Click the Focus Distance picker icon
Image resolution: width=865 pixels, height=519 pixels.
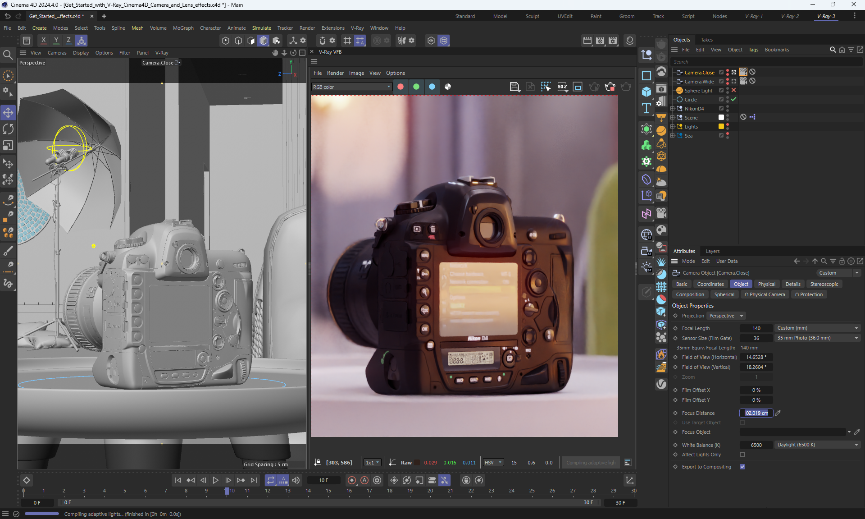point(778,413)
